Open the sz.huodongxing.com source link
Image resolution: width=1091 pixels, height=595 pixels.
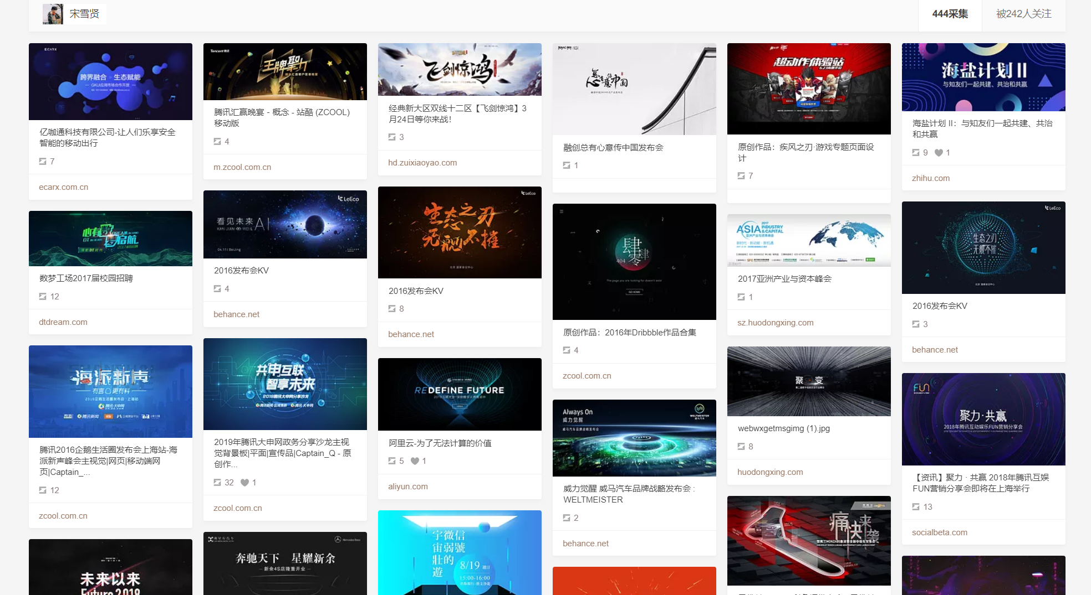click(x=776, y=323)
